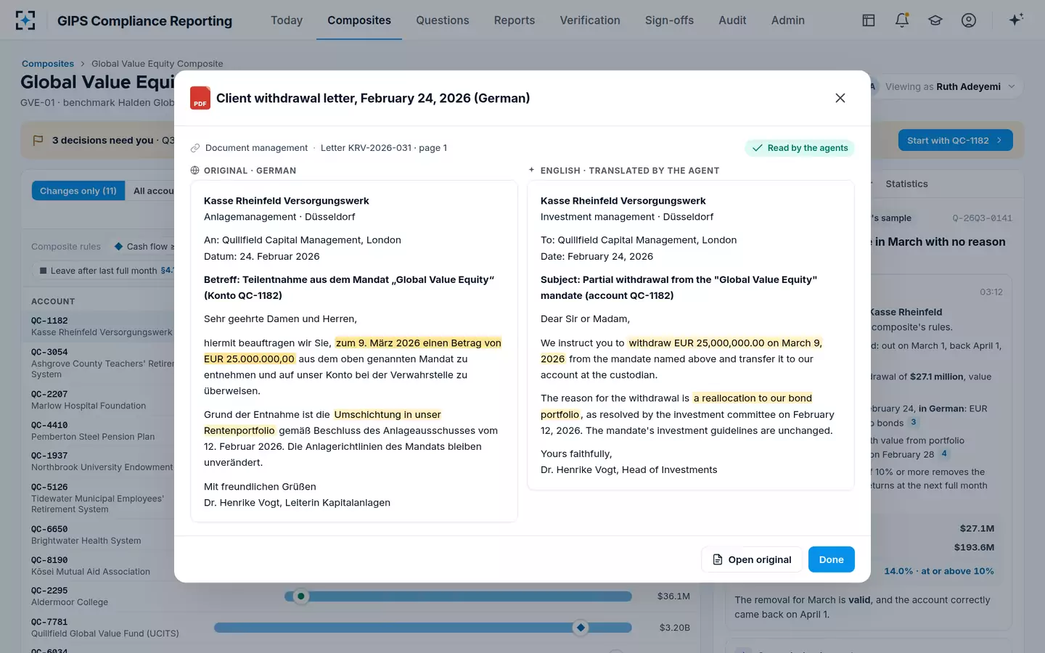Open the Audit tab
Viewport: 1045px width, 653px height.
point(732,20)
